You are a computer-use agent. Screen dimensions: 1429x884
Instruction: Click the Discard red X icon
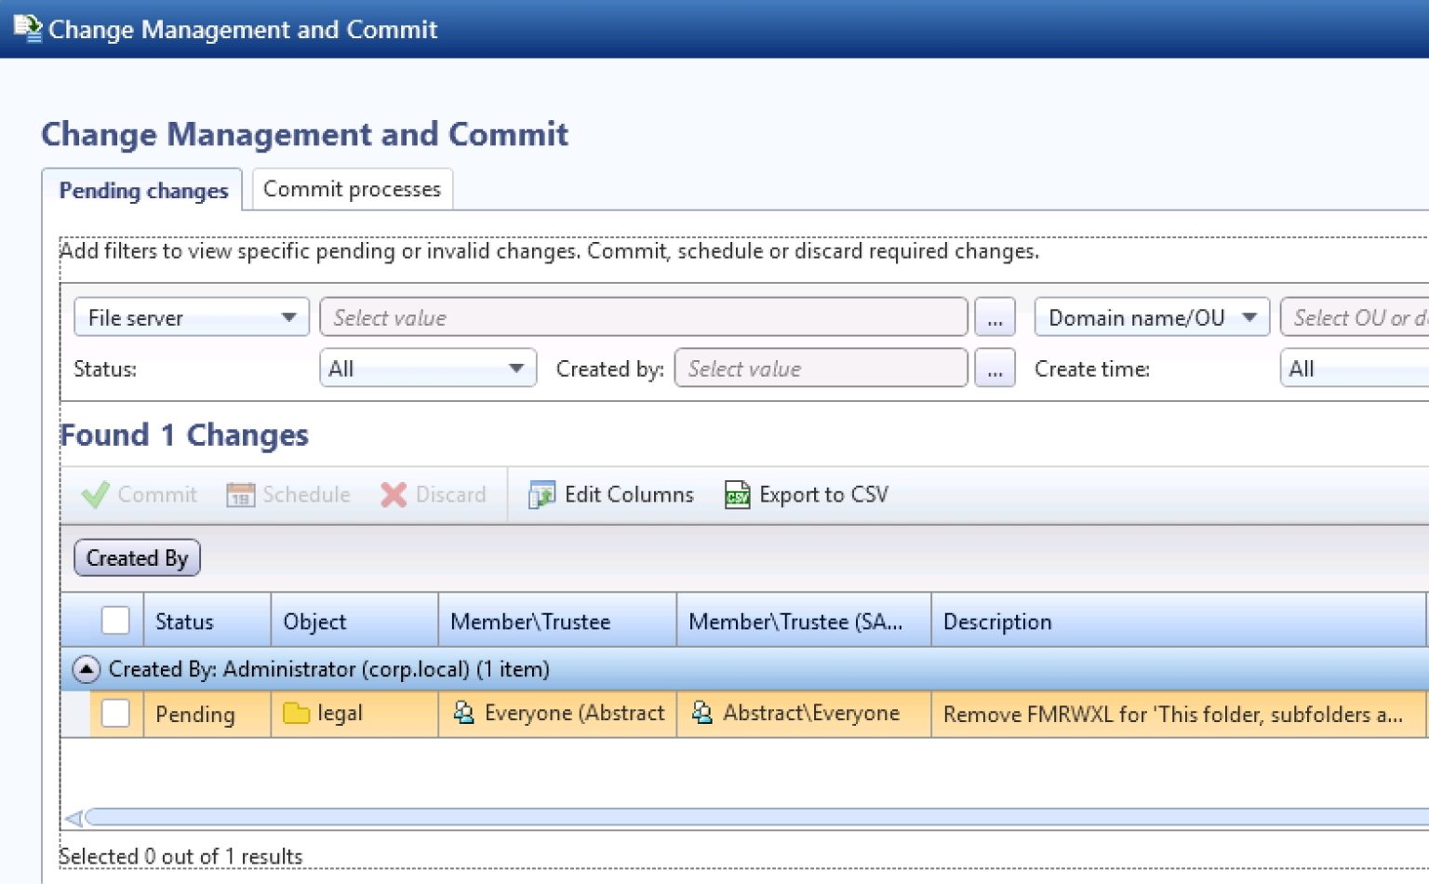(392, 494)
